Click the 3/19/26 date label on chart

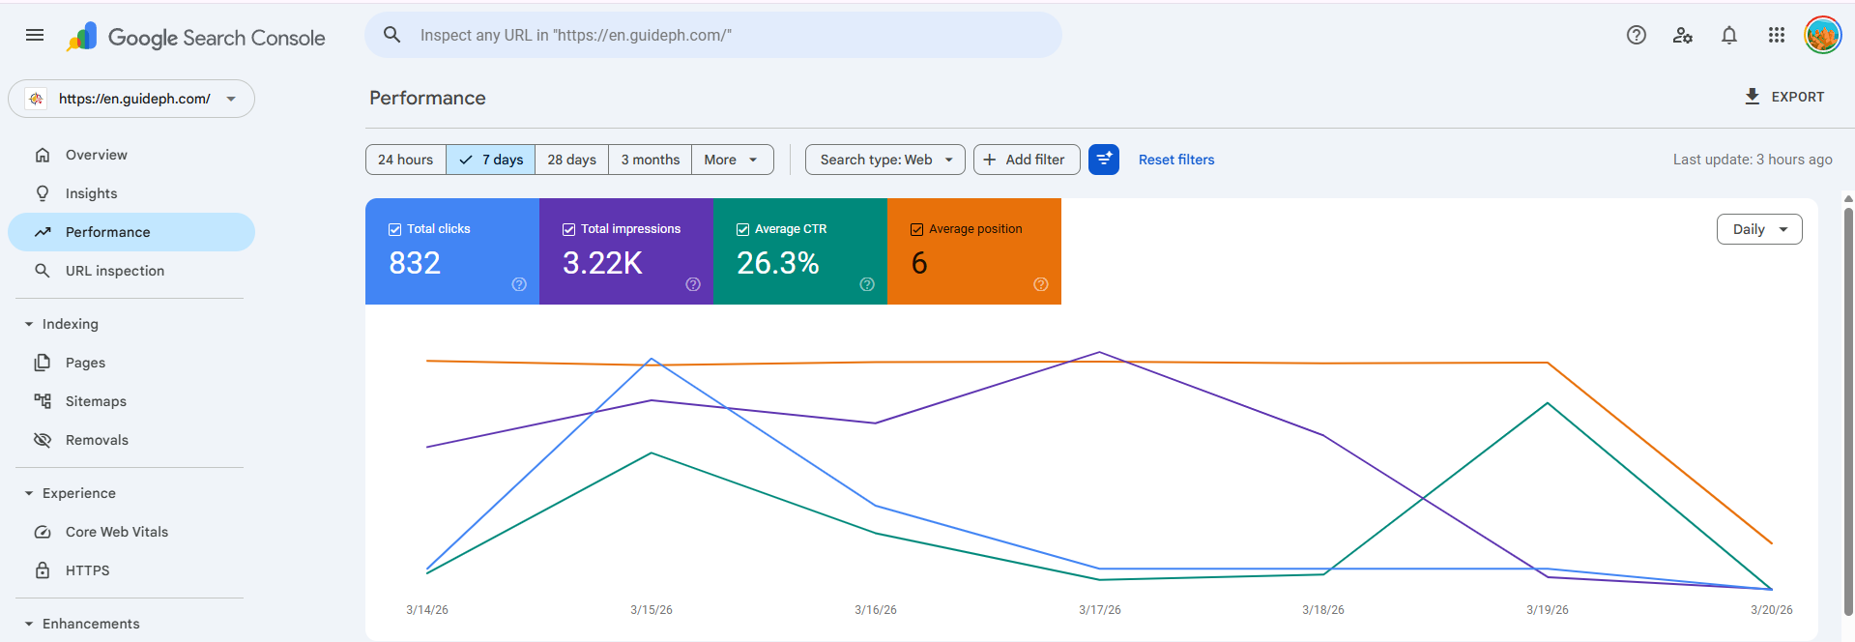(1548, 610)
